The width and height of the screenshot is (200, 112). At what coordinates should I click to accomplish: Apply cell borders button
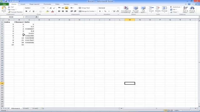click(x=40, y=11)
